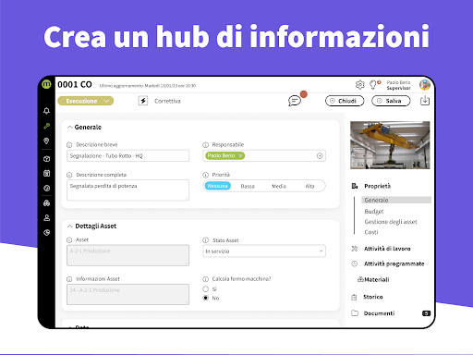Open the compass sidebar icon
473x355 pixels.
coord(46,188)
